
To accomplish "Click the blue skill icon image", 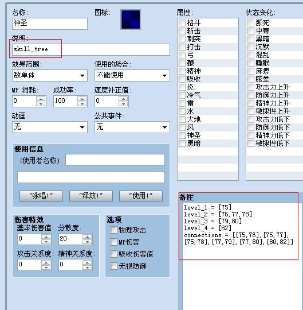I will click(x=131, y=20).
